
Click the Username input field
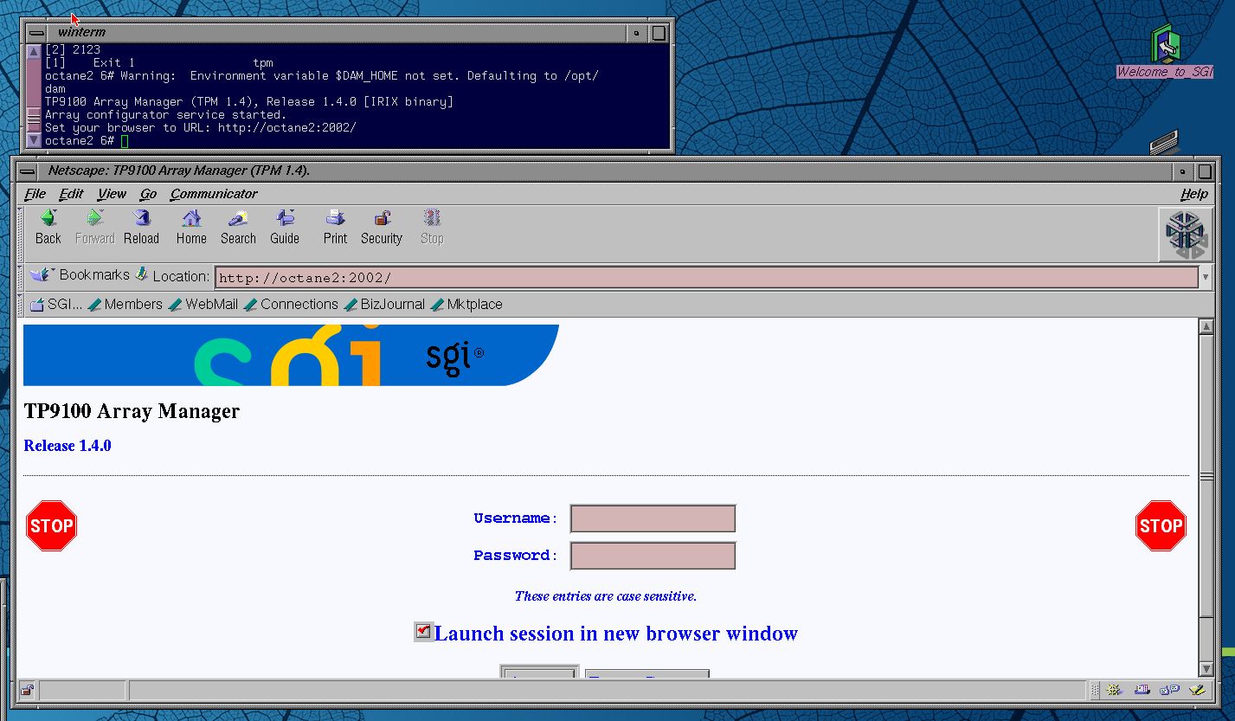point(653,518)
